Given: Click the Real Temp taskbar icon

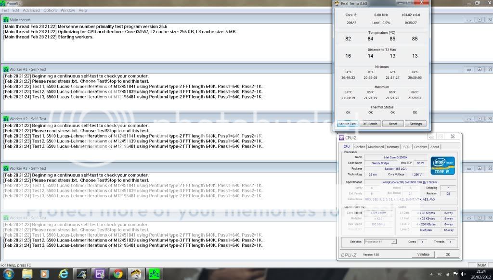Looking at the screenshot, I should (135, 274).
